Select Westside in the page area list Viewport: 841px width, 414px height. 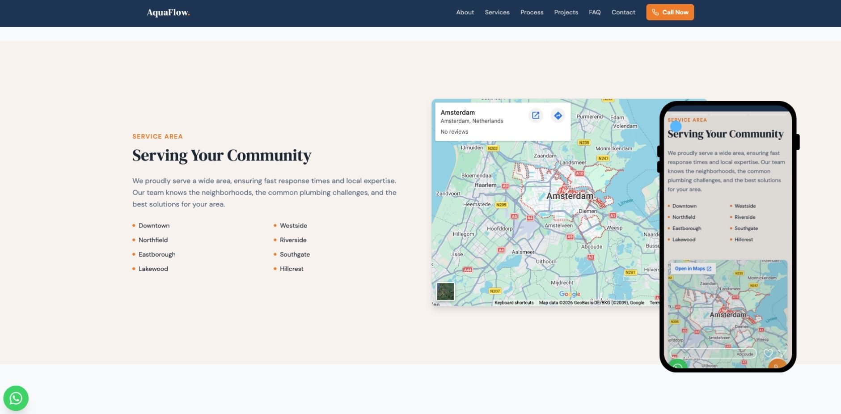tap(293, 226)
